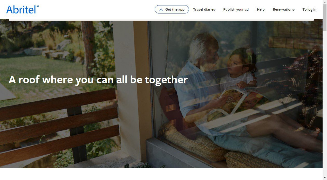
Task: Click the small arrow next to Reservations
Action: click(294, 10)
